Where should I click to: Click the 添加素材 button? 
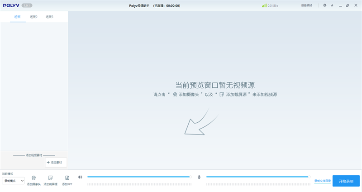(x=56, y=162)
